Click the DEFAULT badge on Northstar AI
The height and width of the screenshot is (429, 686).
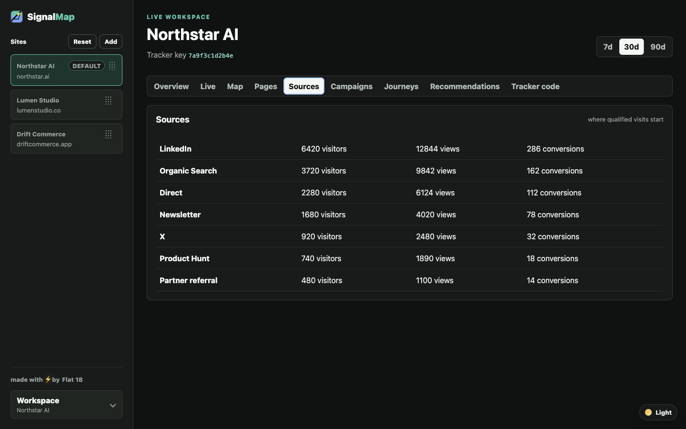click(x=87, y=66)
